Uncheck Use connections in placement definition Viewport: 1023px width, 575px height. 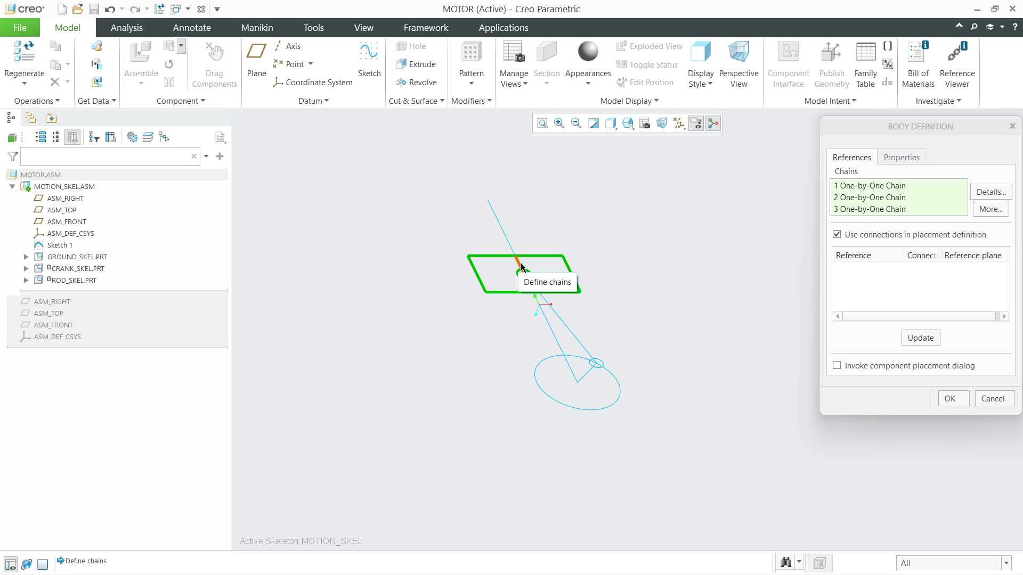coord(837,234)
